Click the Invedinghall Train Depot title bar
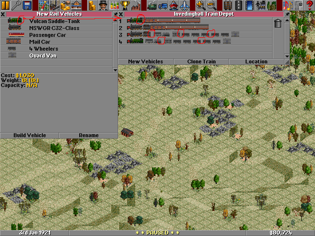The height and width of the screenshot is (236, 315). (x=204, y=14)
